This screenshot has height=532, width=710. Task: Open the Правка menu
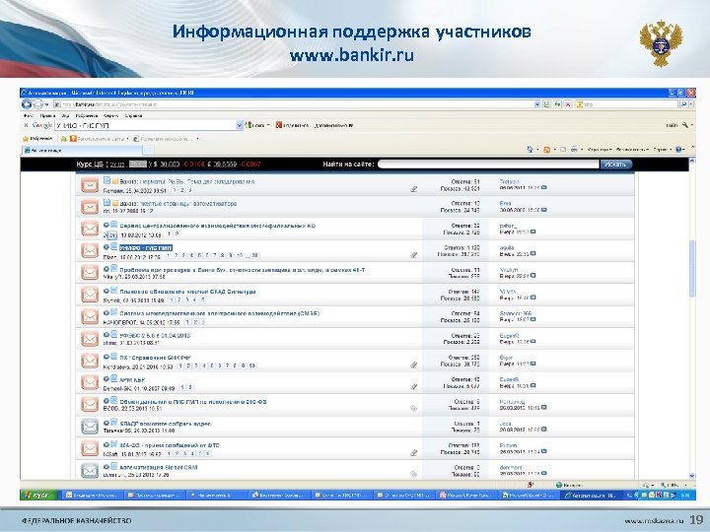click(x=47, y=116)
